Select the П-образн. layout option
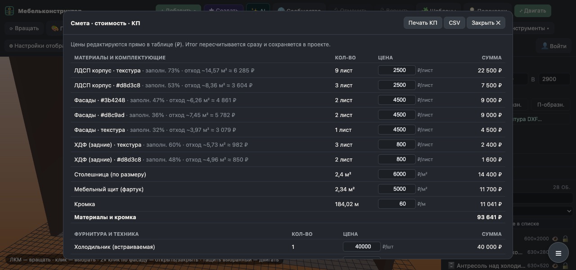 click(x=550, y=105)
